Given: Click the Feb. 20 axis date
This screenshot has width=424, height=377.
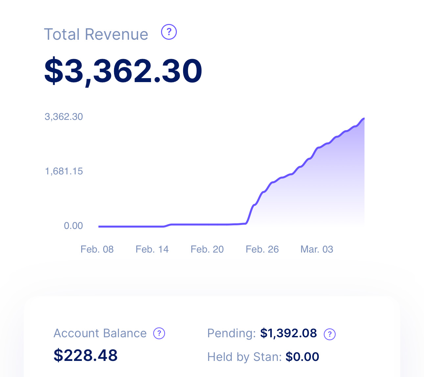Looking at the screenshot, I should point(207,249).
